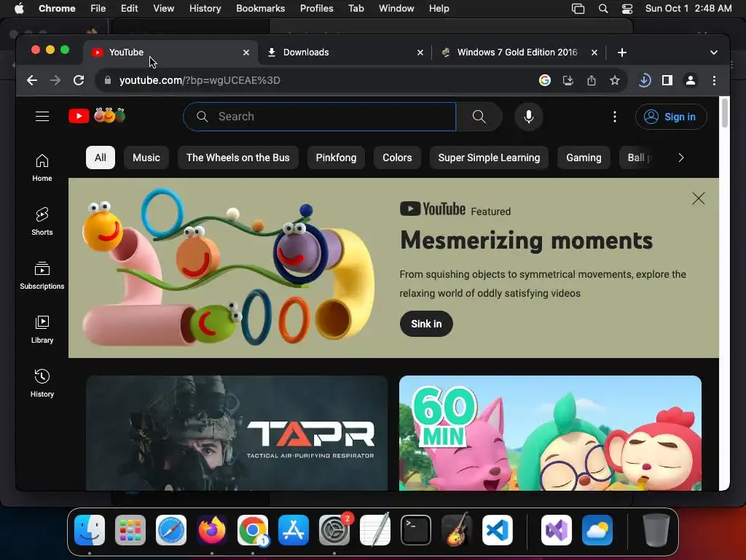Bookmark page with star icon
Viewport: 746px width, 560px height.
615,80
